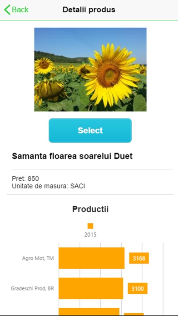
Task: Select the third partially visible orange bar
Action: 89,312
